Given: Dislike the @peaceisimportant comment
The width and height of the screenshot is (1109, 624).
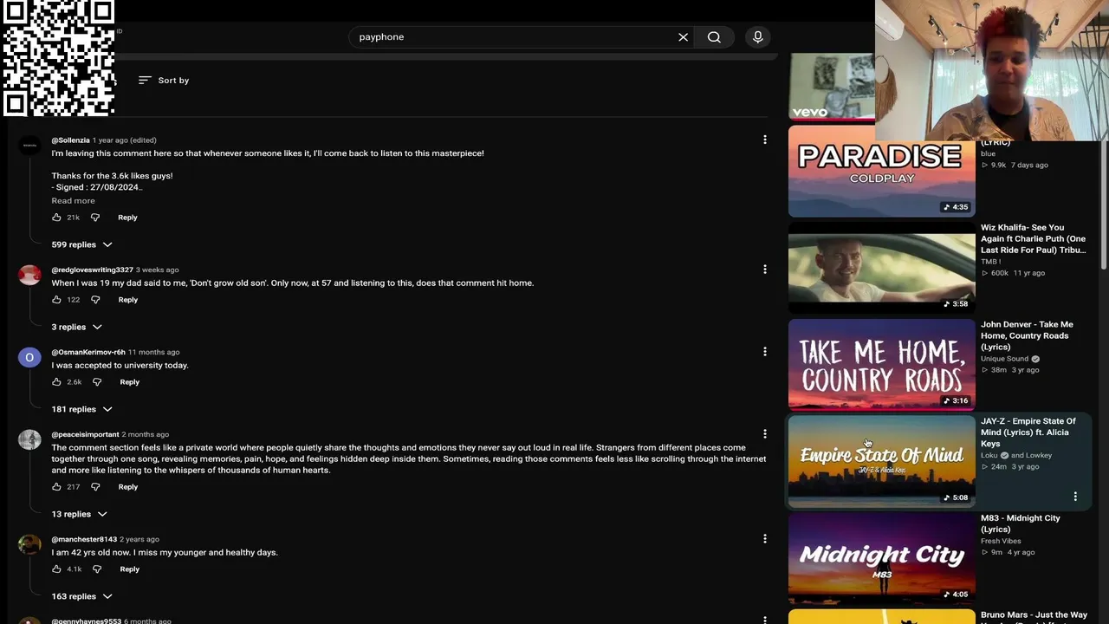Looking at the screenshot, I should [x=95, y=487].
